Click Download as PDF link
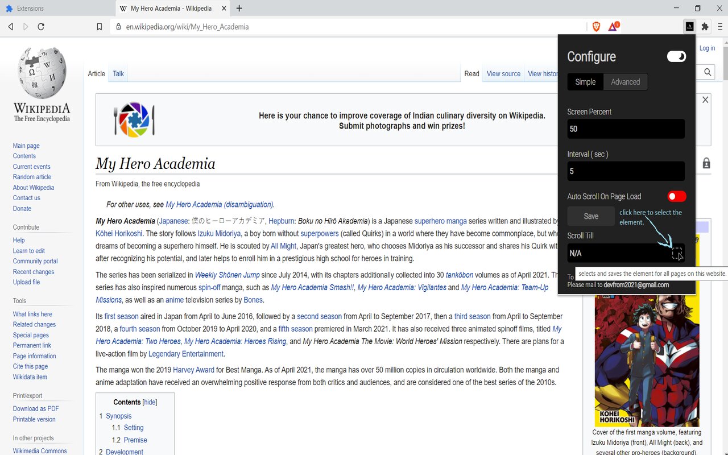This screenshot has width=728, height=455. coord(36,408)
